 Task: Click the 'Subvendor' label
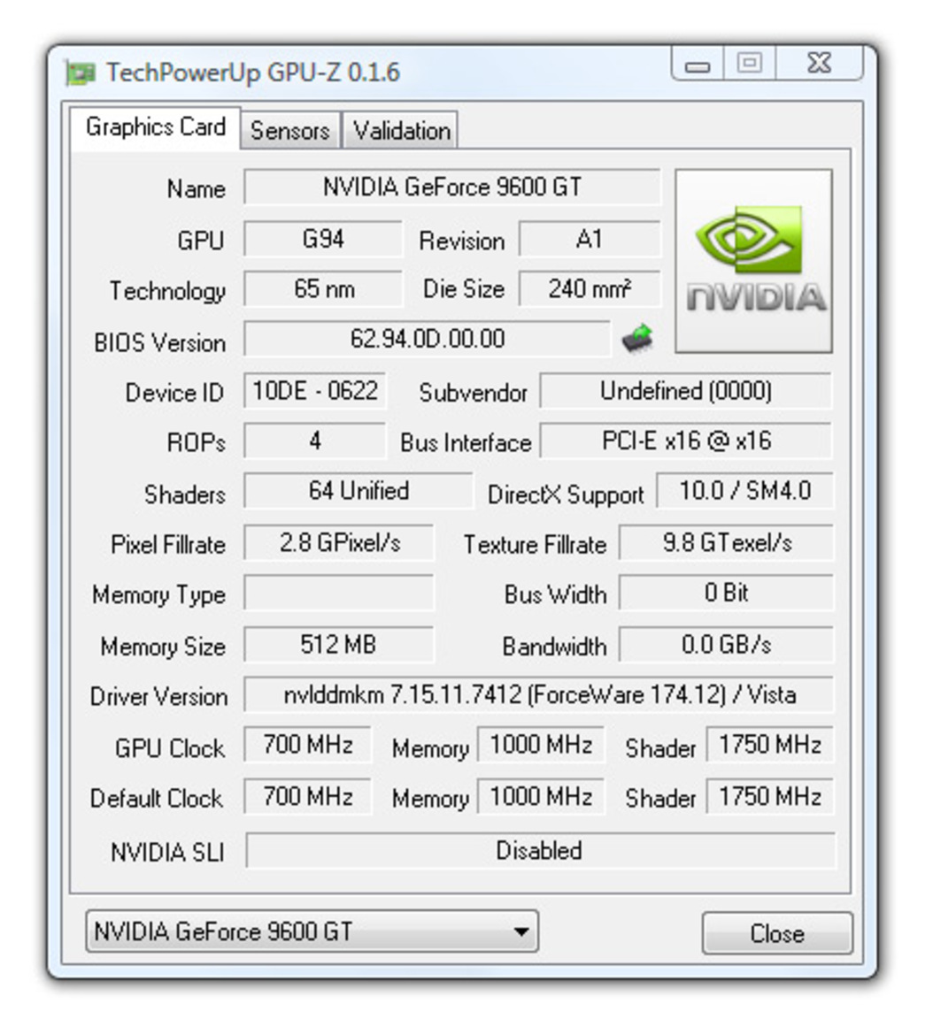click(x=473, y=393)
